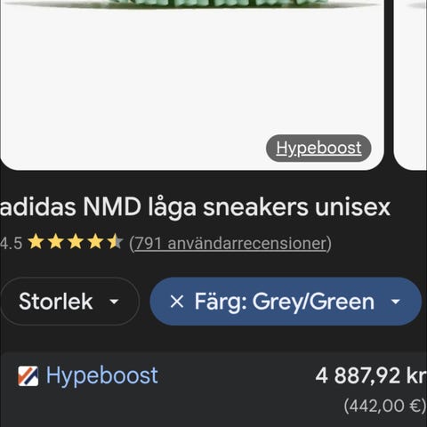Click the first yellow rating star

[36, 242]
